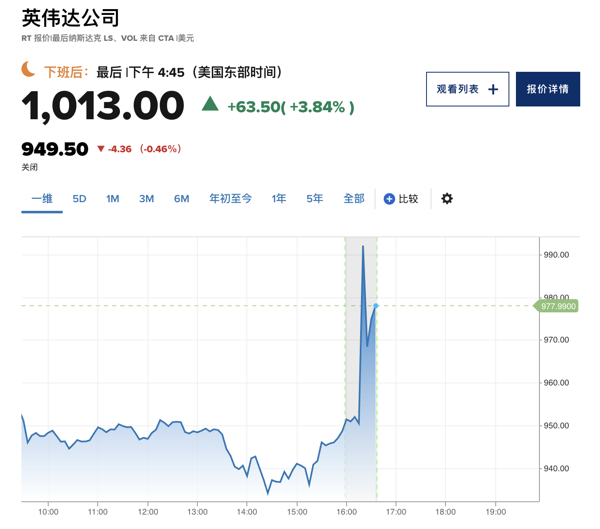Click the green 977.9900 price label
The height and width of the screenshot is (529, 600).
[x=558, y=306]
